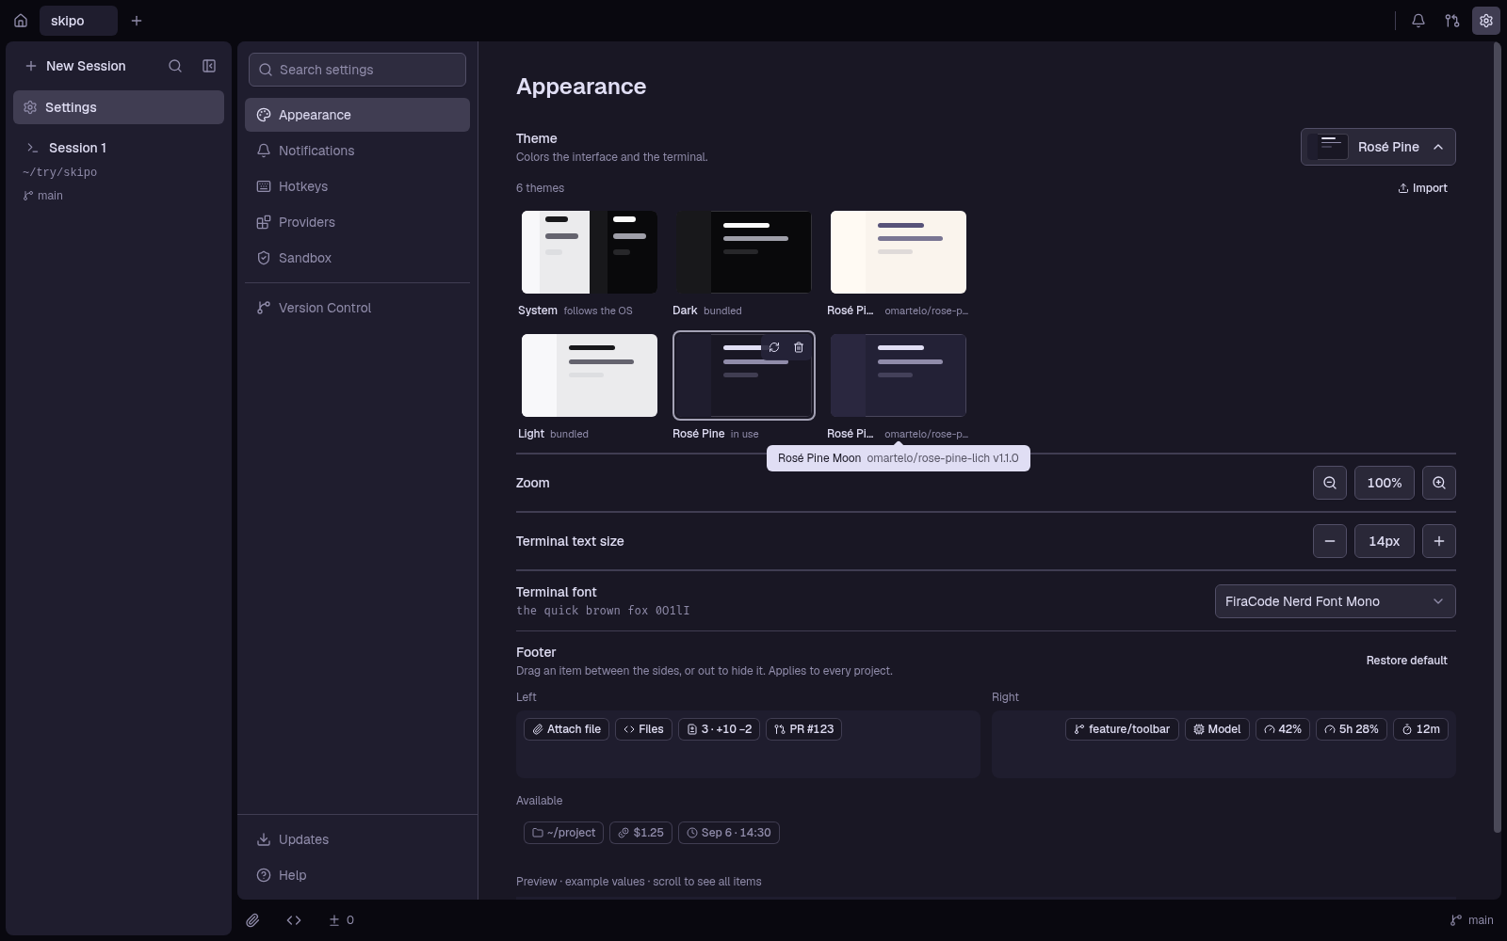1507x941 pixels.
Task: Delete the Rosé Pine theme via trash icon
Action: (799, 347)
